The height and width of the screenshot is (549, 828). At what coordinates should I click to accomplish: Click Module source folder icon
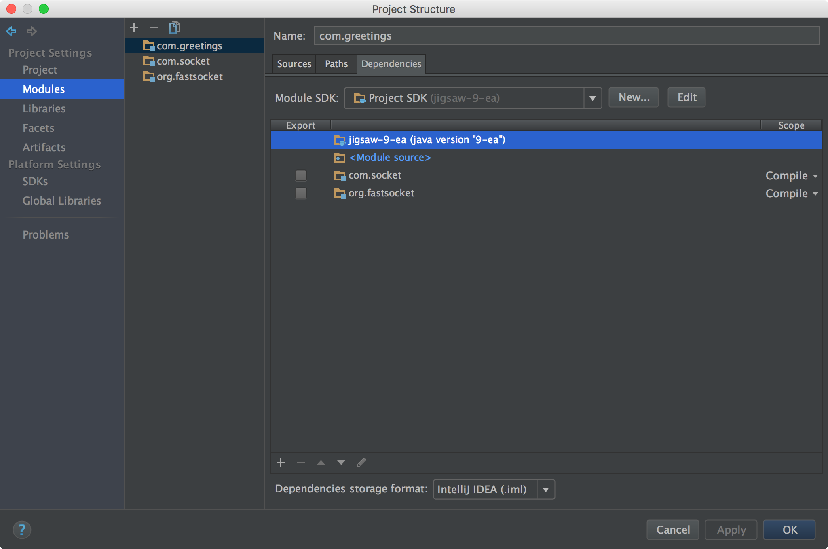click(340, 158)
